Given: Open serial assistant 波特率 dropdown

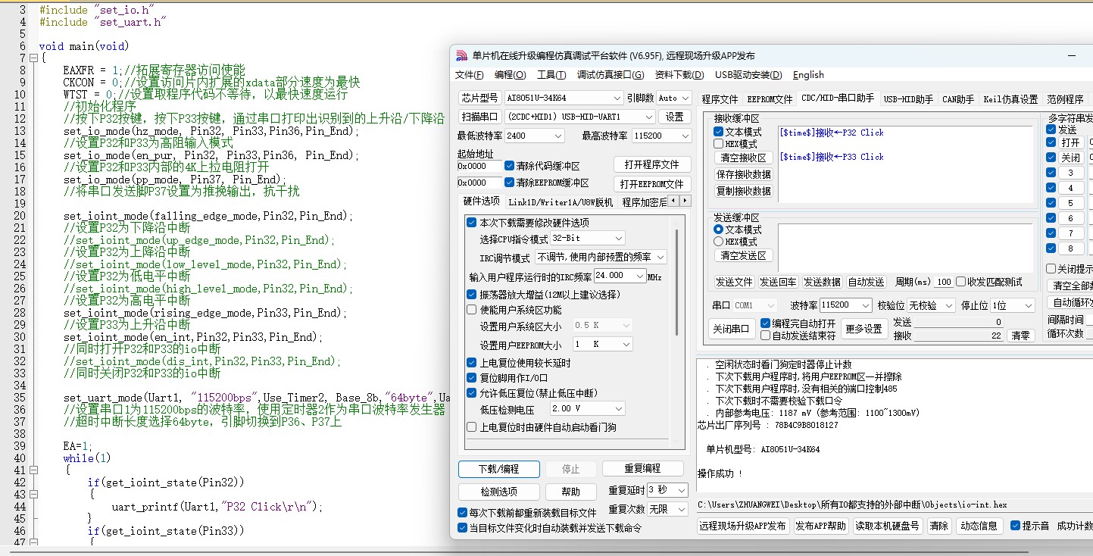Looking at the screenshot, I should click(x=846, y=305).
